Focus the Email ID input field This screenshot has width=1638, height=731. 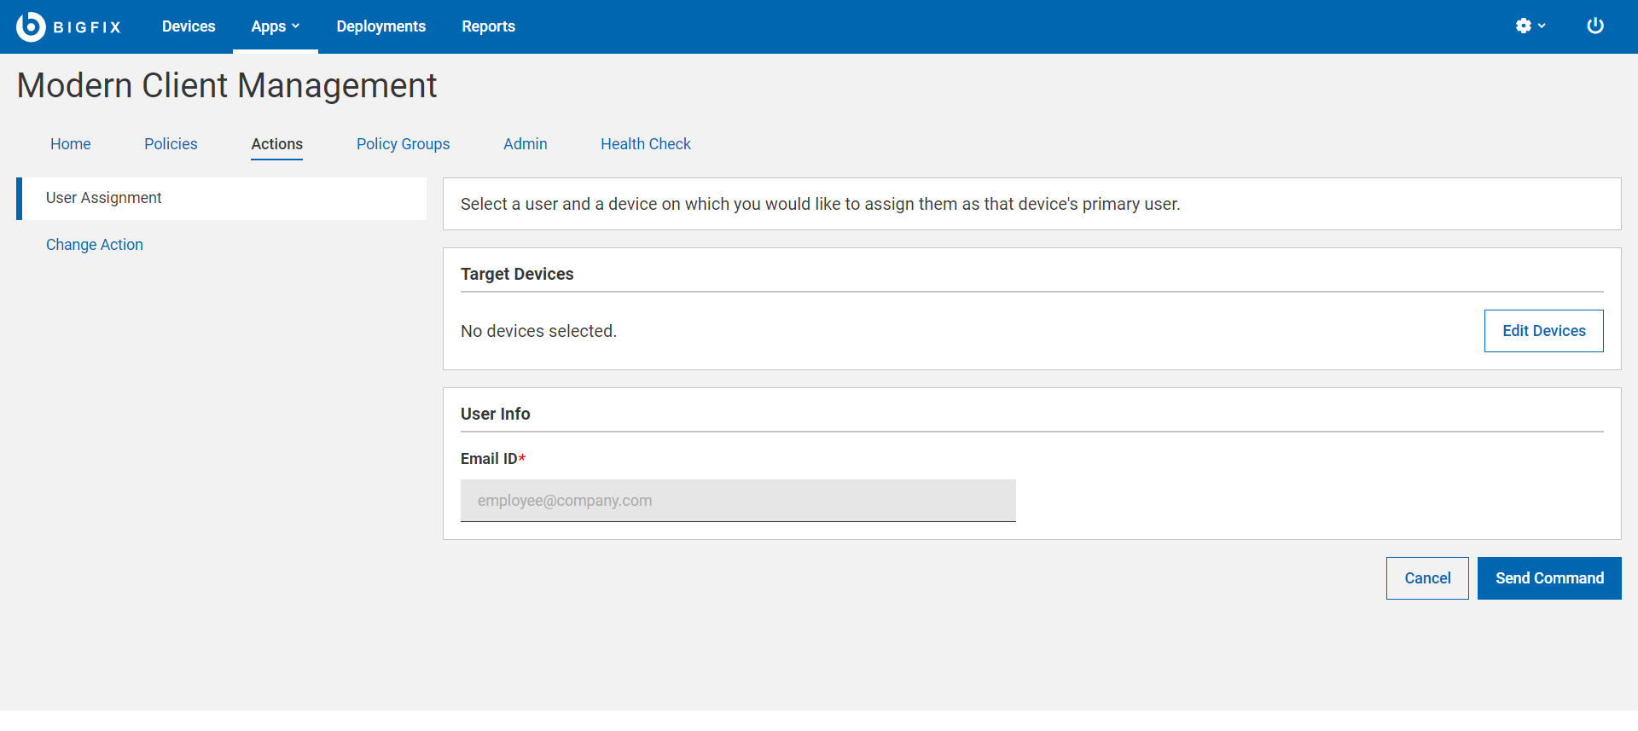tap(738, 501)
